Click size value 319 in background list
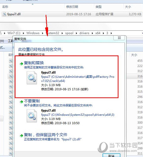Screen dimensions: 143x157 tap(140, 112)
